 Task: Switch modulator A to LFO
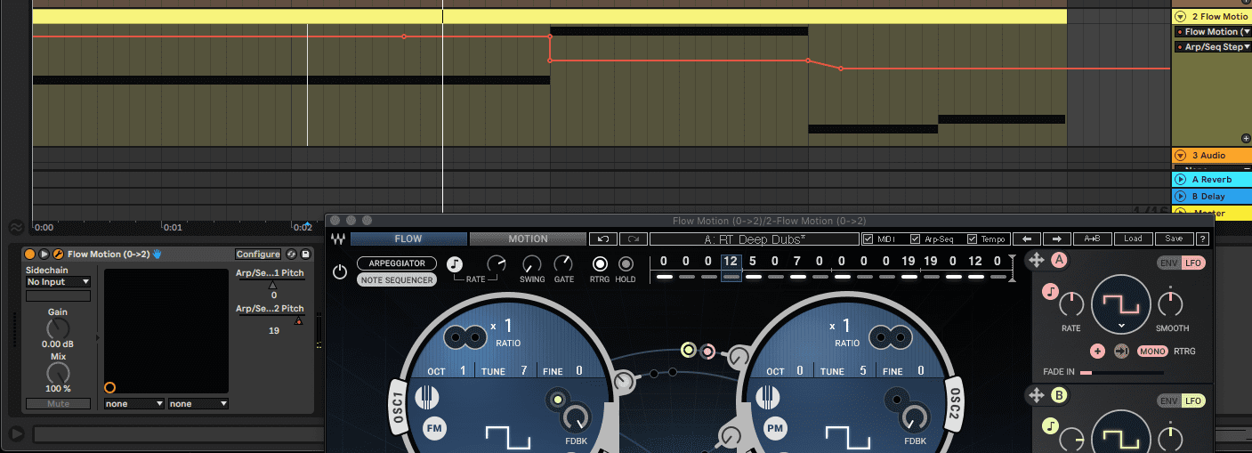[1192, 263]
